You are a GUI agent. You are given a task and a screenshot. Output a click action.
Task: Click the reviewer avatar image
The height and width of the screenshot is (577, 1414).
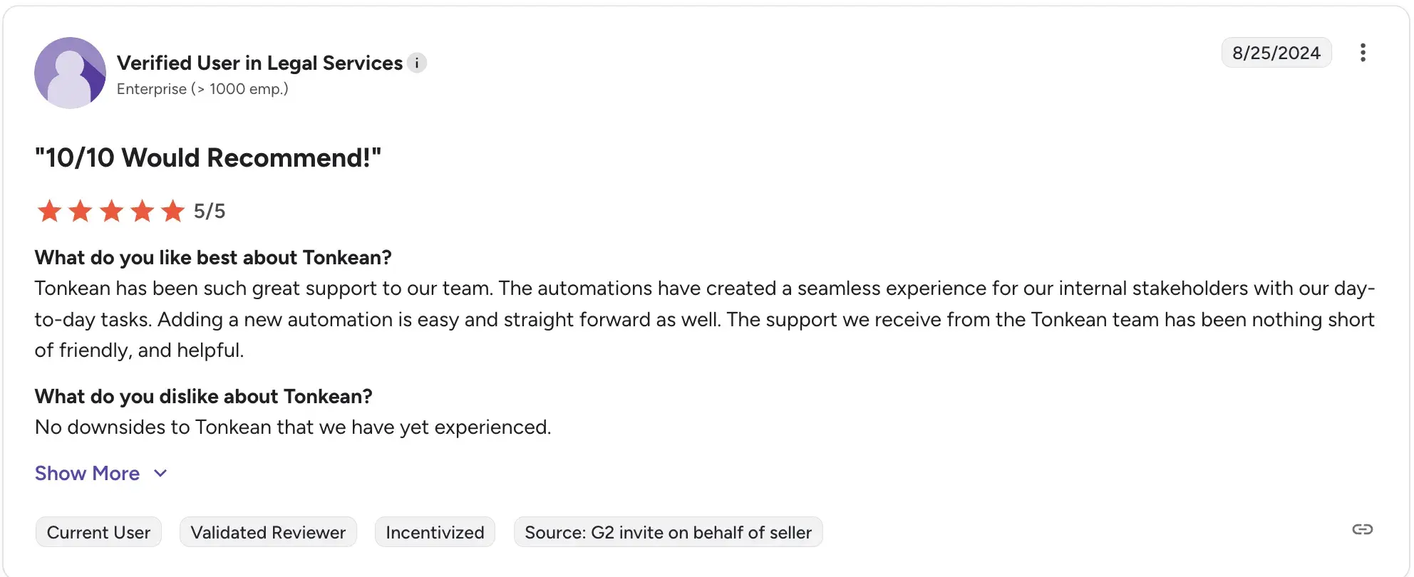[70, 73]
